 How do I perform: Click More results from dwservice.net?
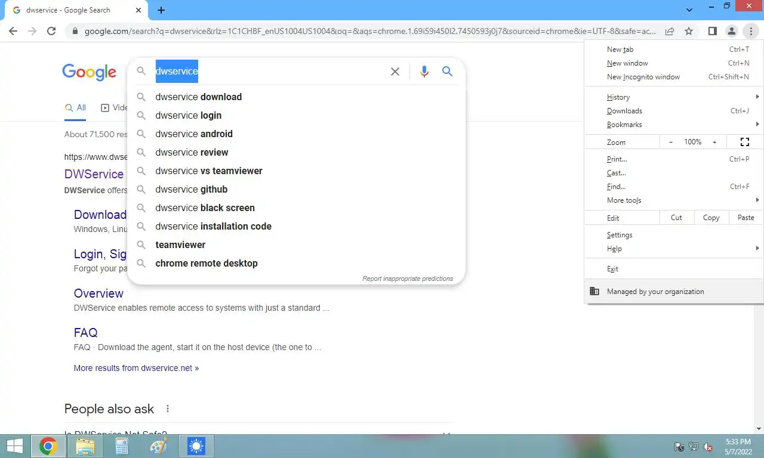[136, 368]
